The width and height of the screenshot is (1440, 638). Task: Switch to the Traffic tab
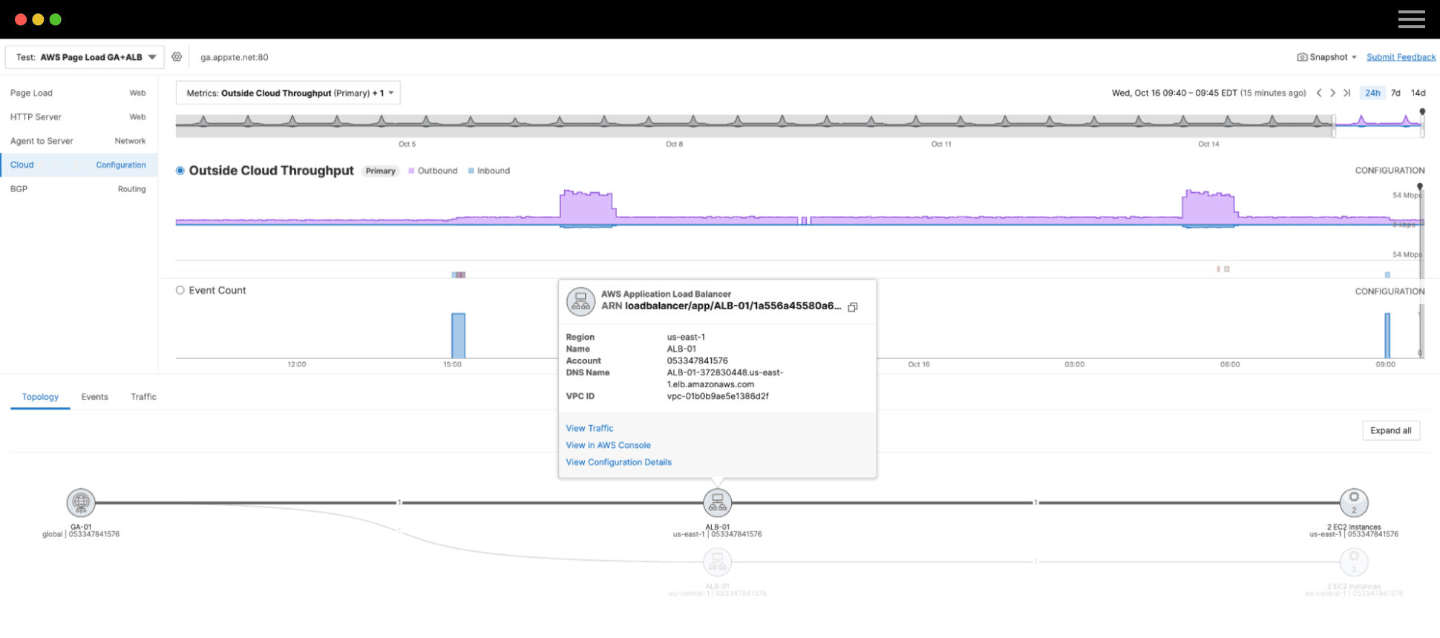tap(143, 397)
